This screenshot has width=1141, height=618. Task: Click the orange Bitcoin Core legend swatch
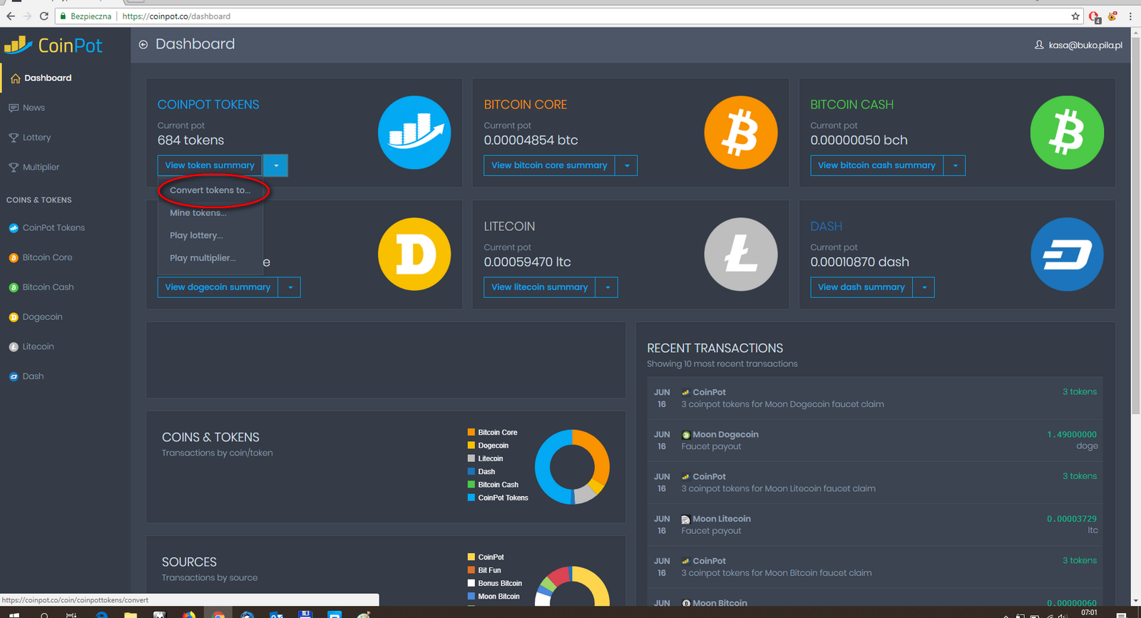coord(471,432)
